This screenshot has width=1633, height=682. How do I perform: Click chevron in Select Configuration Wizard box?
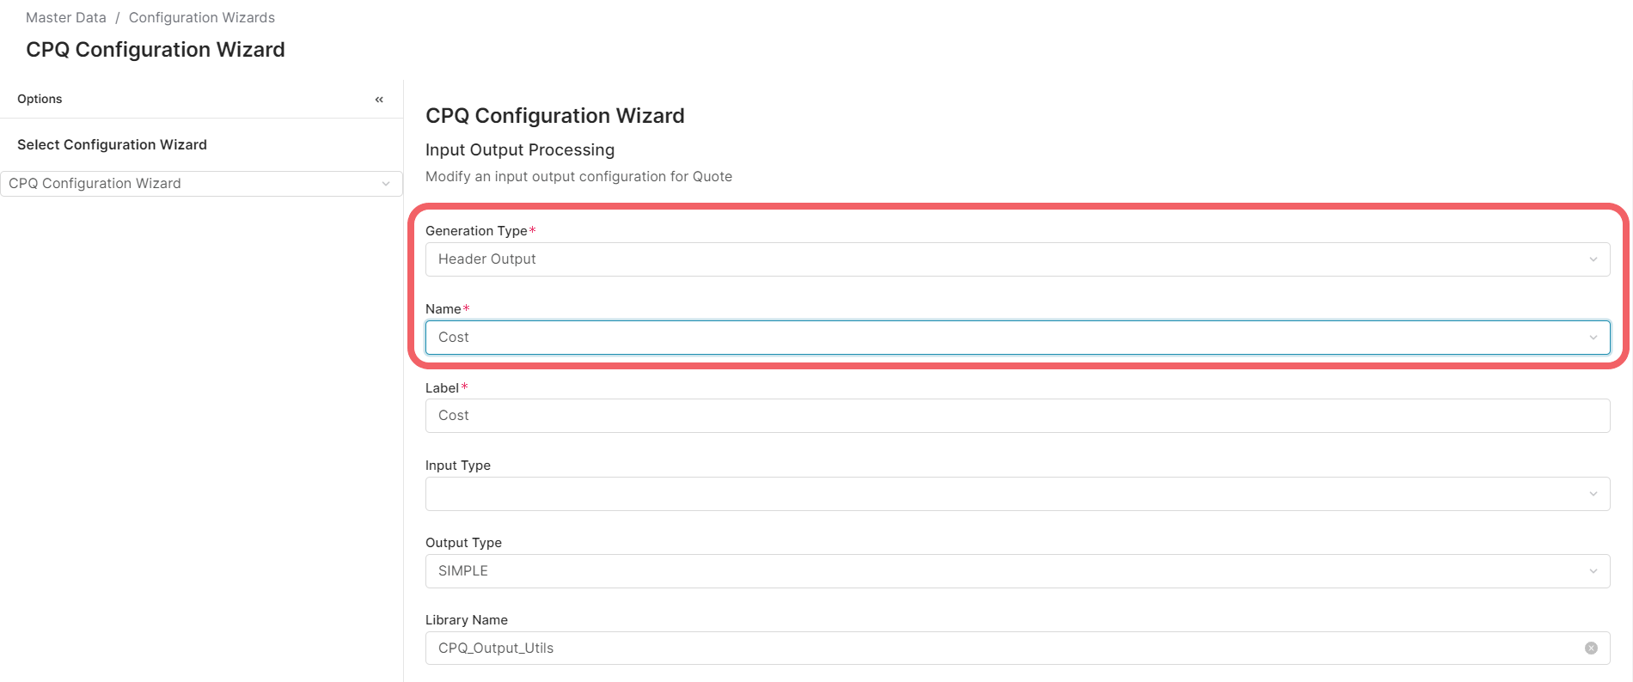click(x=386, y=184)
